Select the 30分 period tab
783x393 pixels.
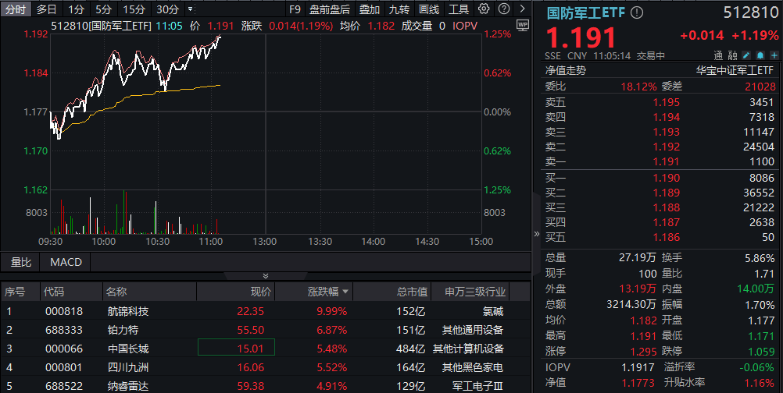pyautogui.click(x=167, y=9)
